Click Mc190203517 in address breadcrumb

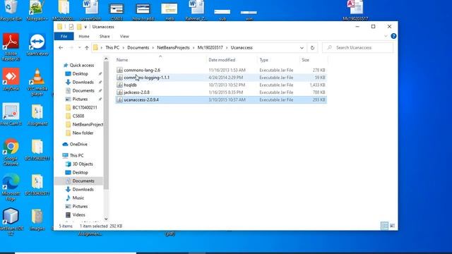click(x=210, y=48)
